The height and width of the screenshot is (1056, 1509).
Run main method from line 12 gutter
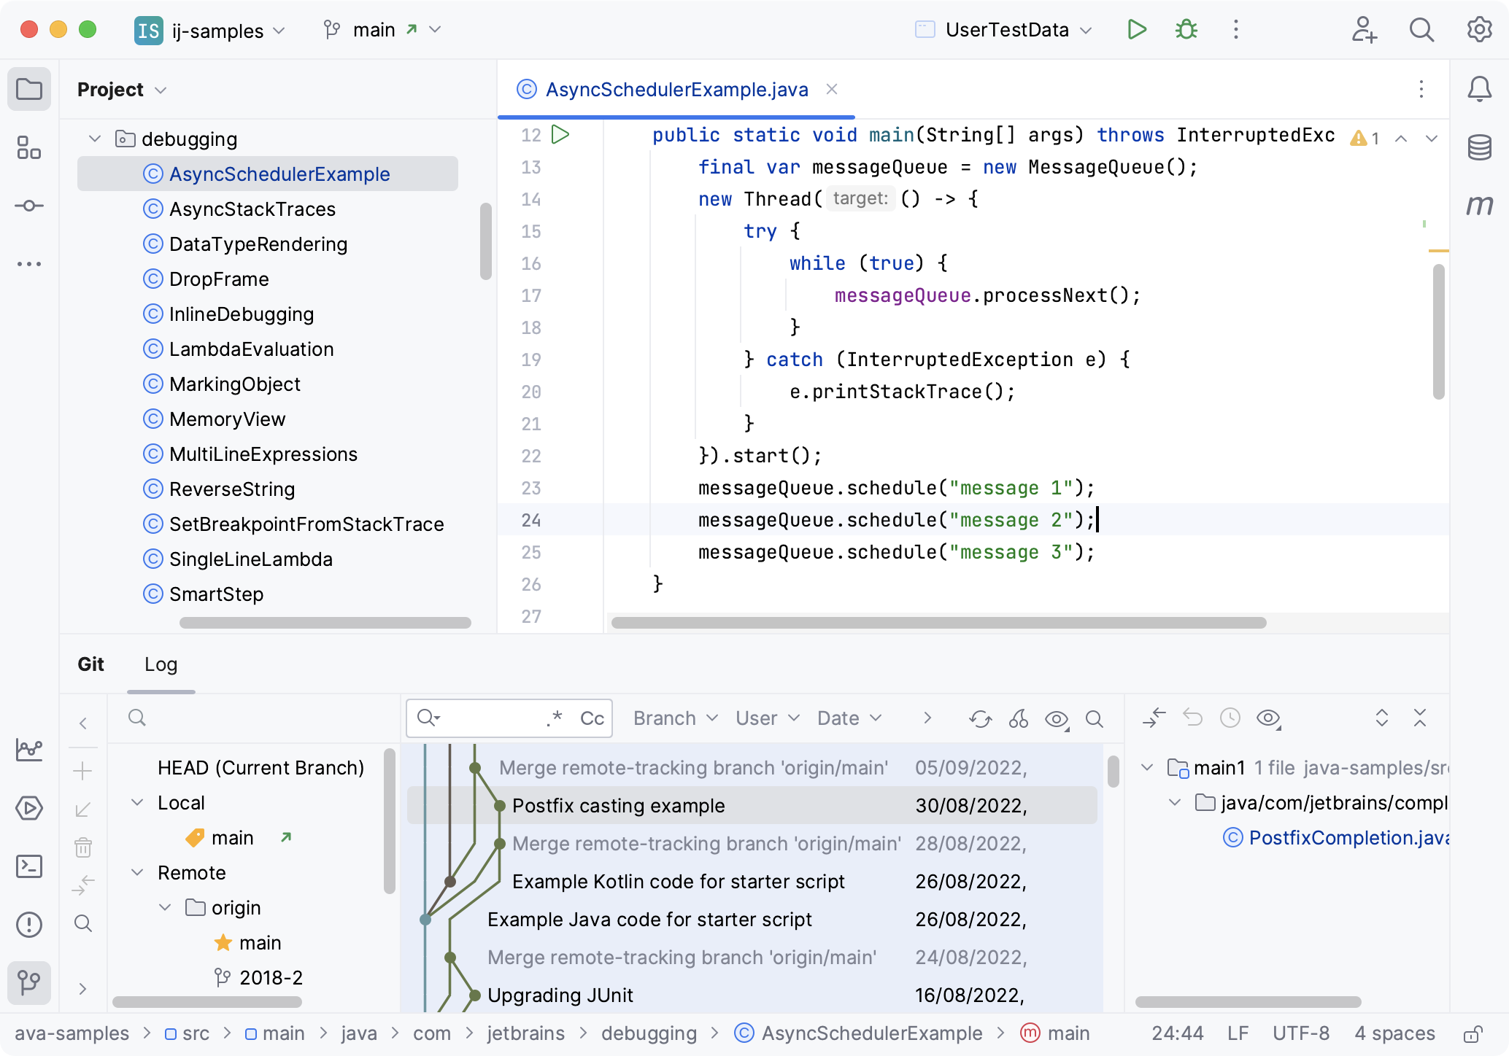pos(560,134)
